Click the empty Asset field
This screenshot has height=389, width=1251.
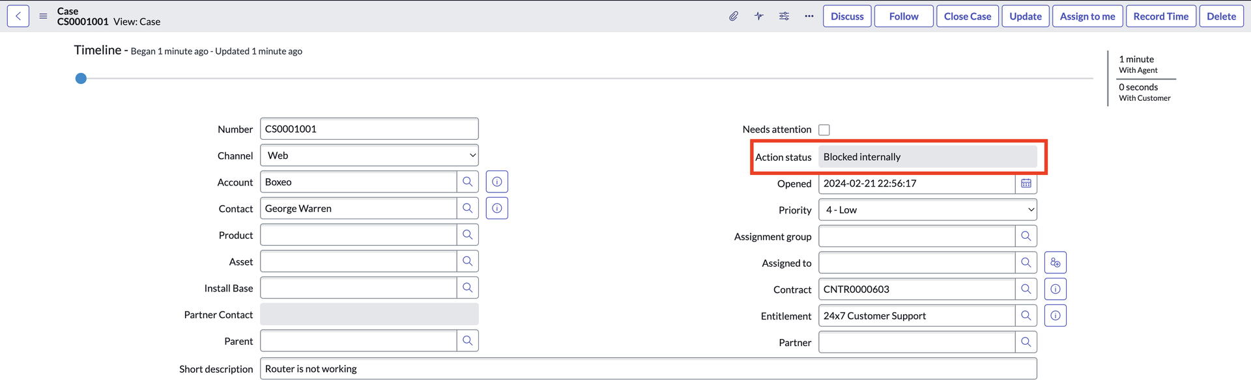358,262
